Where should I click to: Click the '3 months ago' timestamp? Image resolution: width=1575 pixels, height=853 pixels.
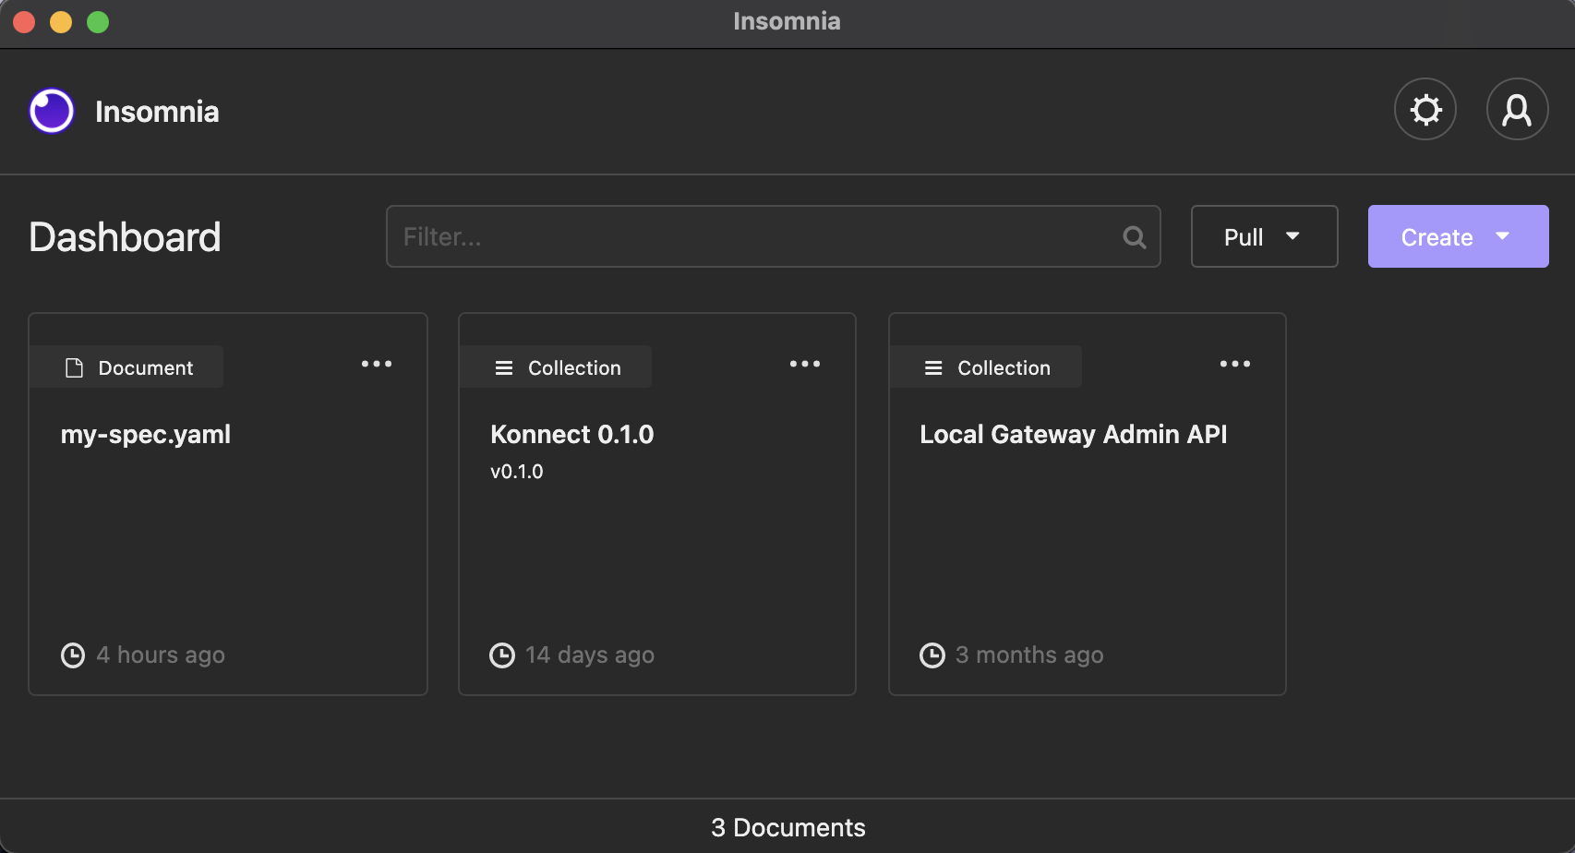(x=1029, y=655)
